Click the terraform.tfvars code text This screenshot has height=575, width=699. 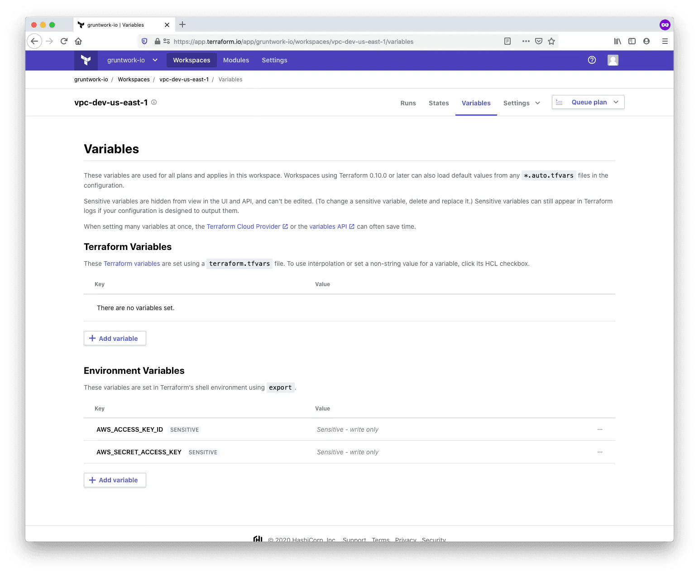coord(239,264)
